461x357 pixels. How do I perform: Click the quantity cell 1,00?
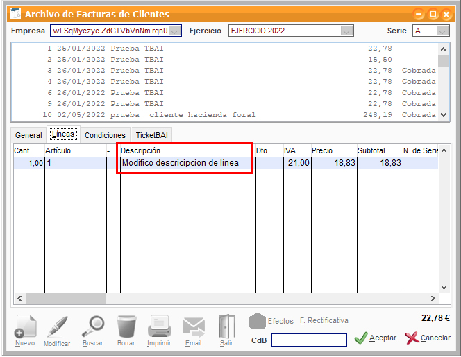(x=29, y=163)
